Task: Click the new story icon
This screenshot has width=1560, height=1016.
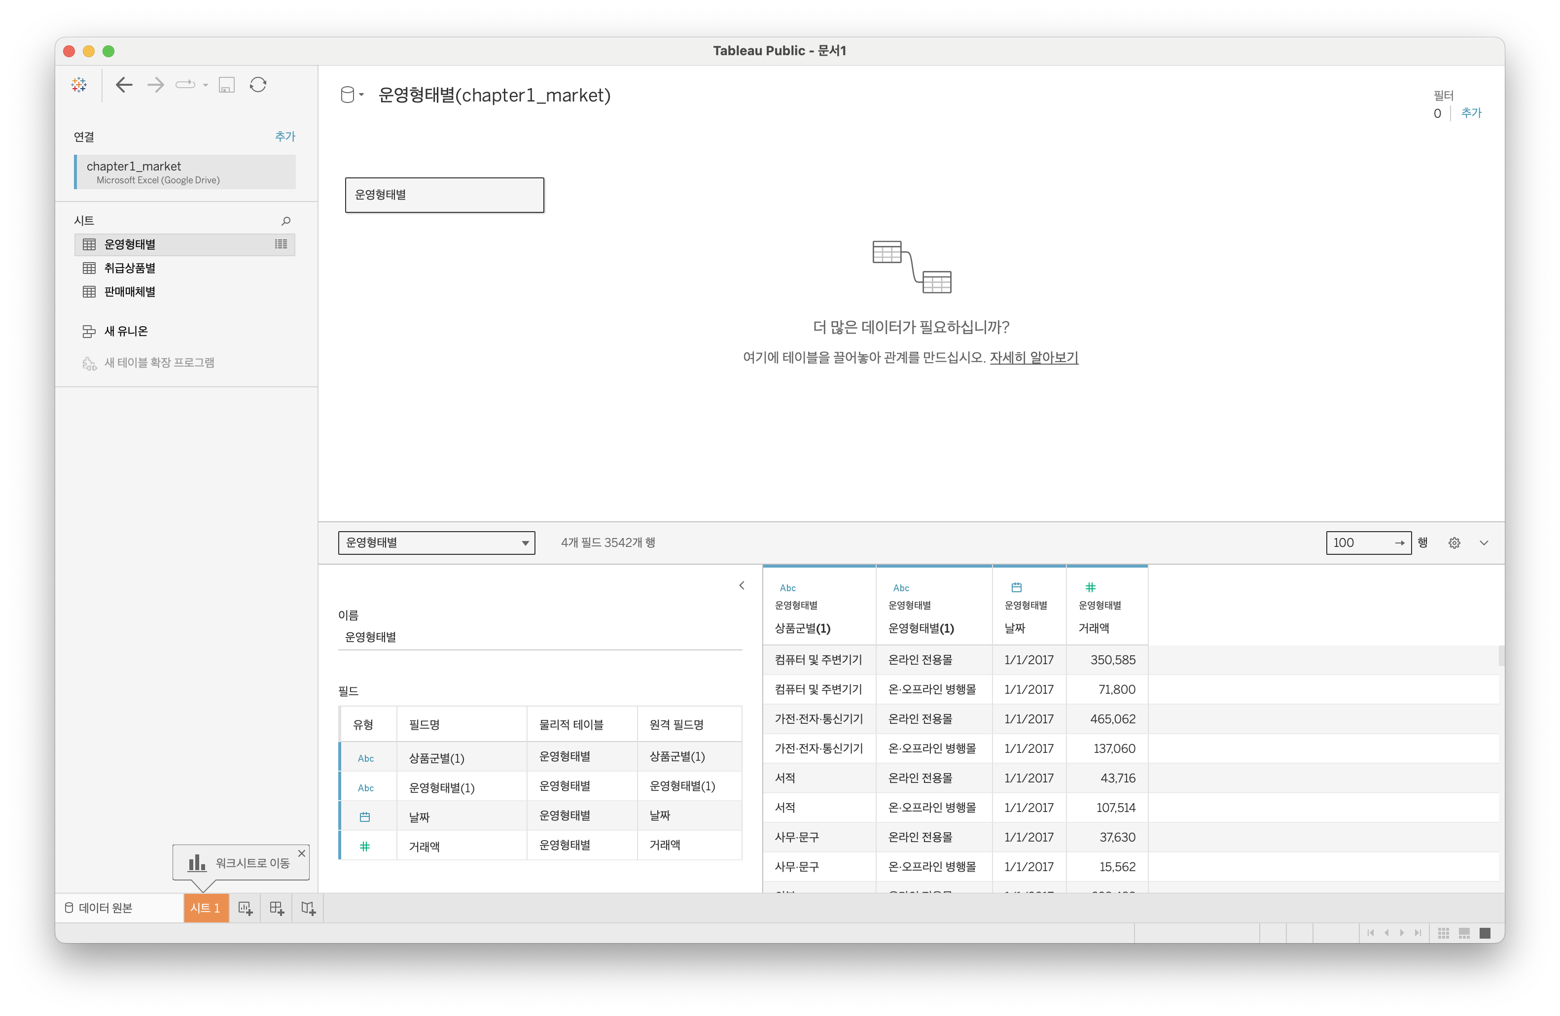Action: pos(308,908)
